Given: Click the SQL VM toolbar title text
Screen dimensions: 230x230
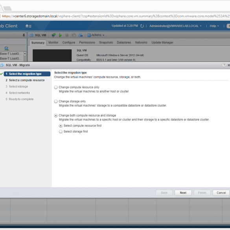Looking at the screenshot, I should click(40, 35).
